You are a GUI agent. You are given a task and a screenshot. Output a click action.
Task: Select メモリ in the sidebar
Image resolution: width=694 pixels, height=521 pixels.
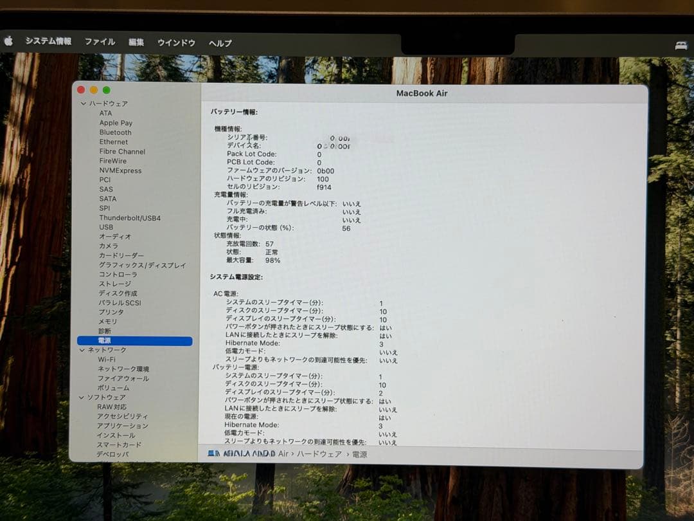point(108,322)
